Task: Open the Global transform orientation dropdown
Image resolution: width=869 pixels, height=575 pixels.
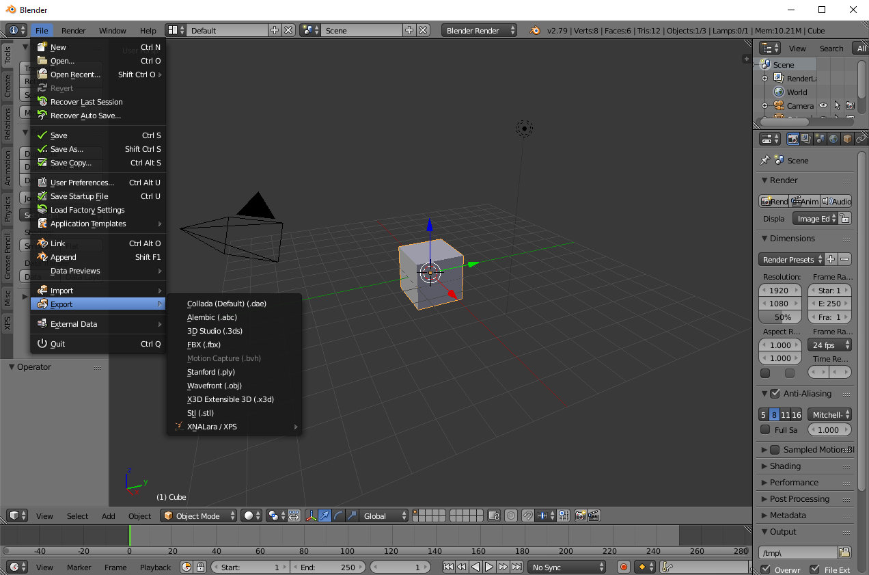Action: (385, 516)
